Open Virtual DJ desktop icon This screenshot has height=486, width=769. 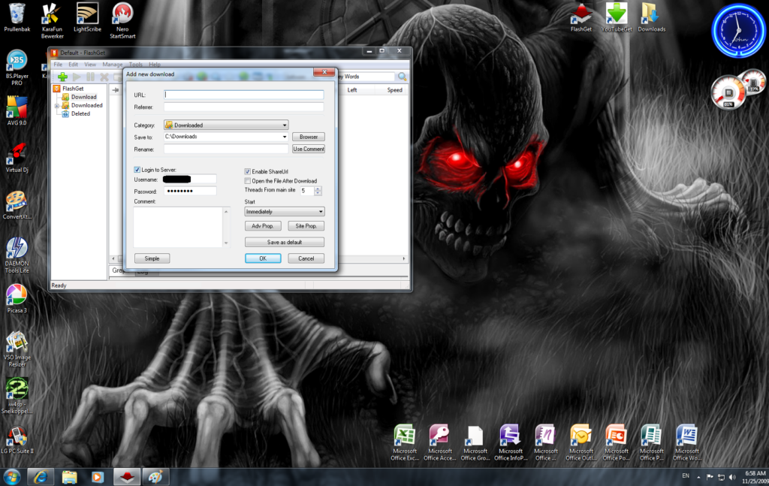click(x=17, y=158)
